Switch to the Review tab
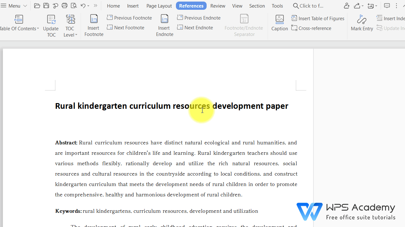Screen dimensions: 405x227 click(x=217, y=5)
